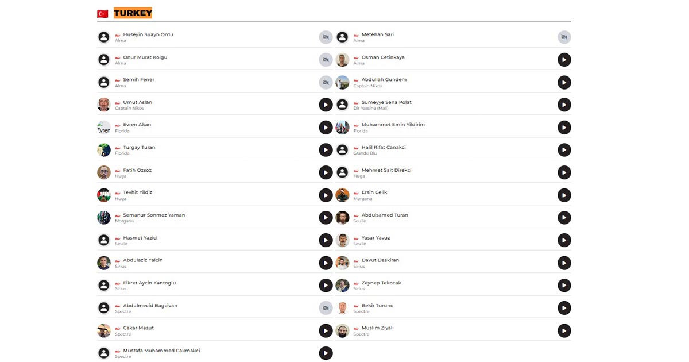Click Bekir Turunc's profile photo
This screenshot has width=689, height=362.
[342, 308]
